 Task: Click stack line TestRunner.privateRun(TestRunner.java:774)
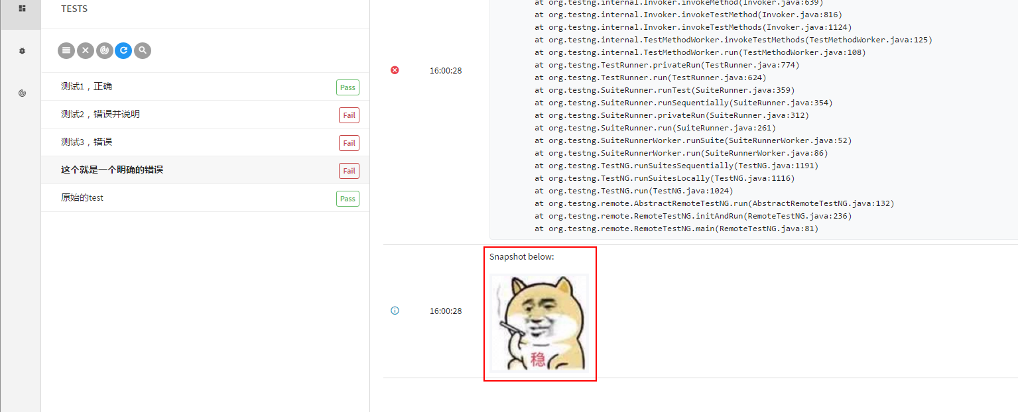click(x=667, y=65)
